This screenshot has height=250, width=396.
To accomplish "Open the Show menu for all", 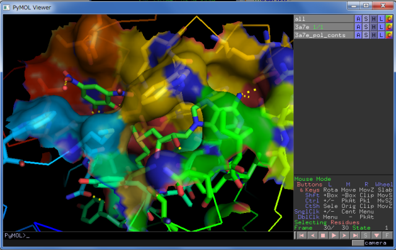I will coord(366,19).
